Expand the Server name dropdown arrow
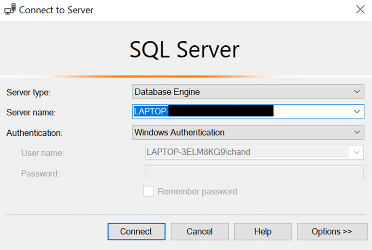The image size is (372, 250). coord(357,112)
